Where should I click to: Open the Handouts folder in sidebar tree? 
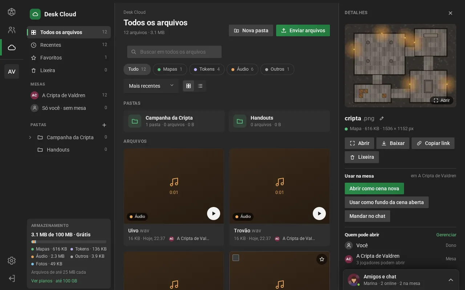(x=69, y=150)
